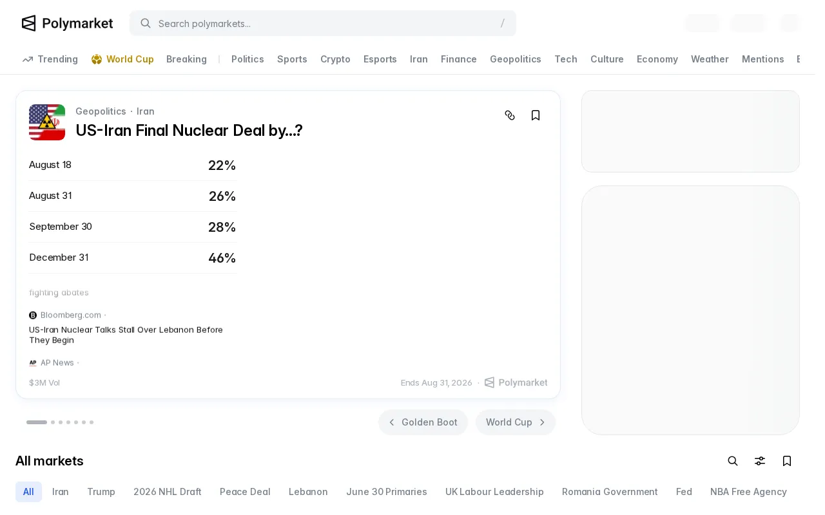Image resolution: width=825 pixels, height=515 pixels.
Task: Click the 22% probability value
Action: point(222,165)
